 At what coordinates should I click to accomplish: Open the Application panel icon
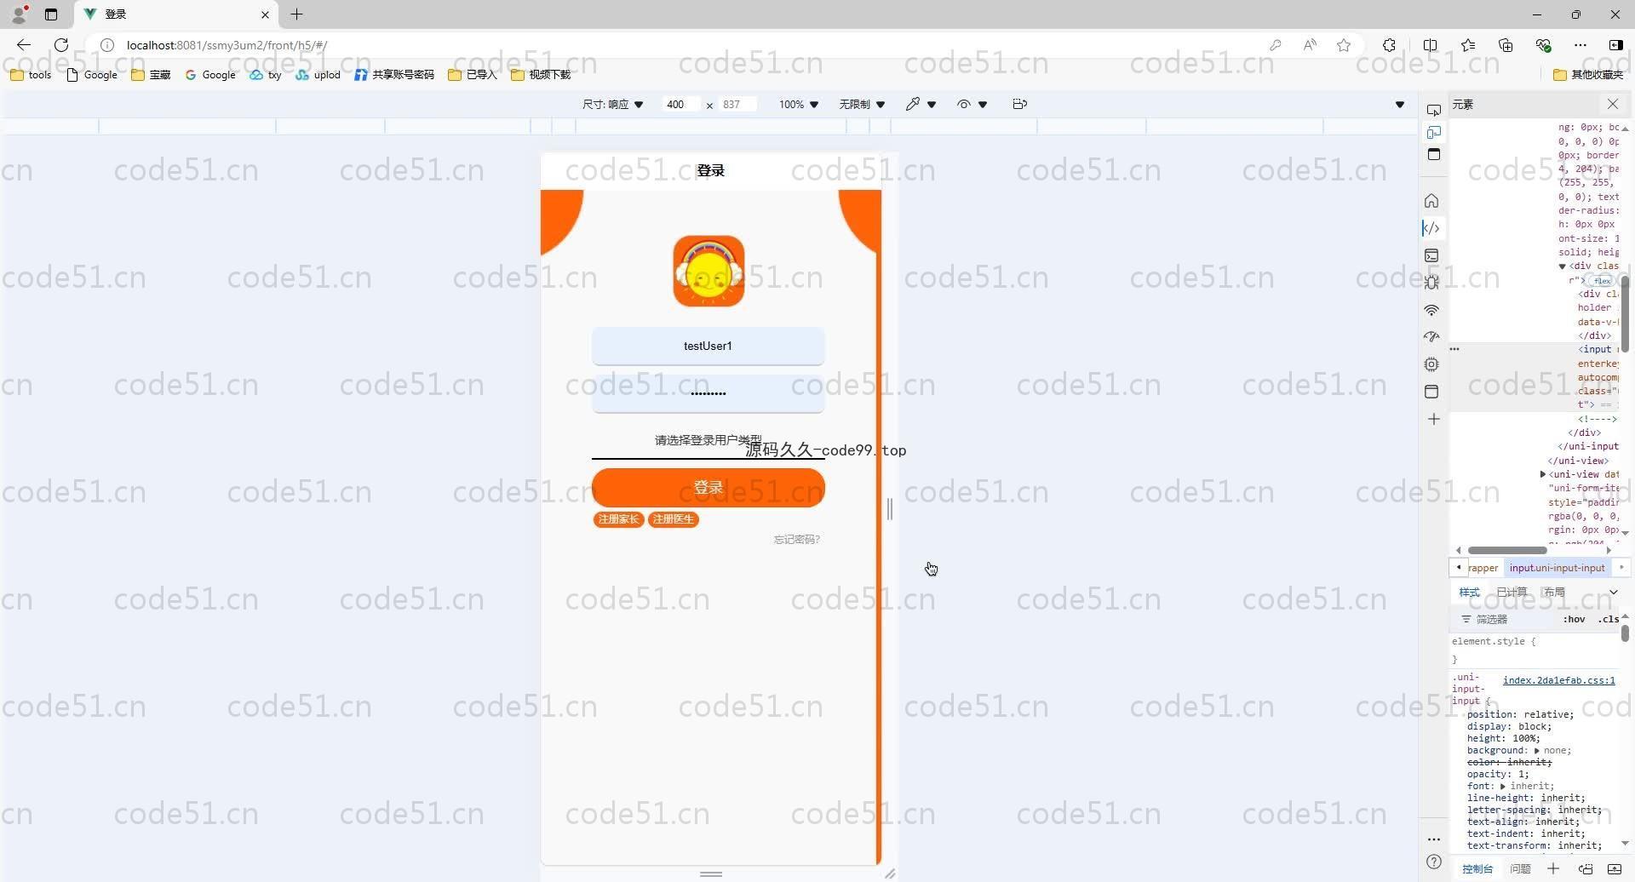point(1431,392)
